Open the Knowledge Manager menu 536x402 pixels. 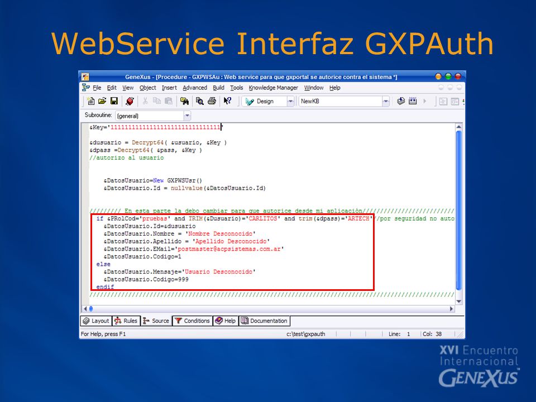point(273,88)
